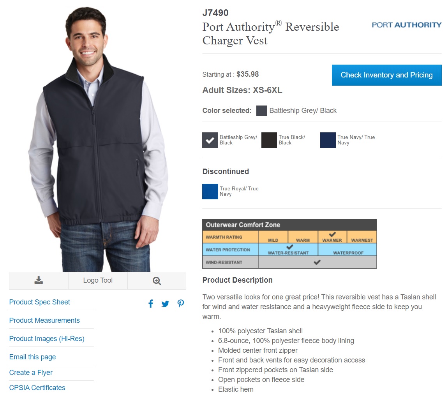Pick the True Navy/True Navy swatch
Image resolution: width=448 pixels, height=401 pixels.
328,140
